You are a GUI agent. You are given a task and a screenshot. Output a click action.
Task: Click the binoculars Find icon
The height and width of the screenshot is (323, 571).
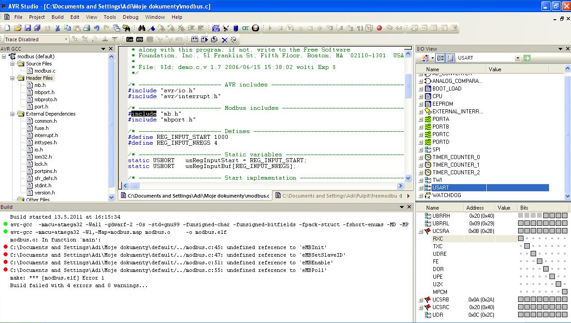point(142,28)
